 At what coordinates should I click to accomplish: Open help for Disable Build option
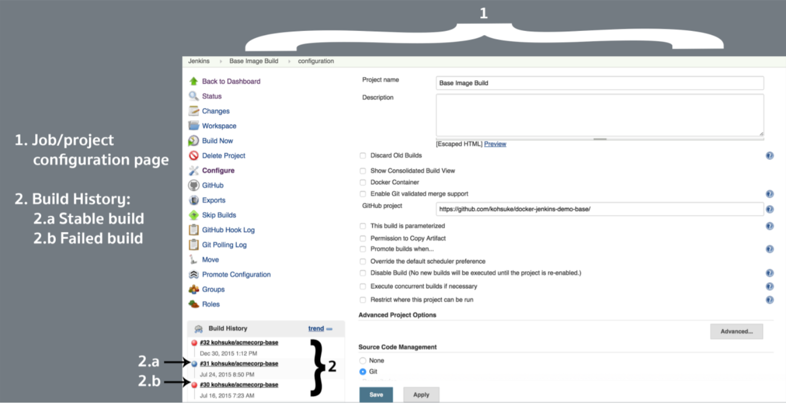tap(770, 273)
